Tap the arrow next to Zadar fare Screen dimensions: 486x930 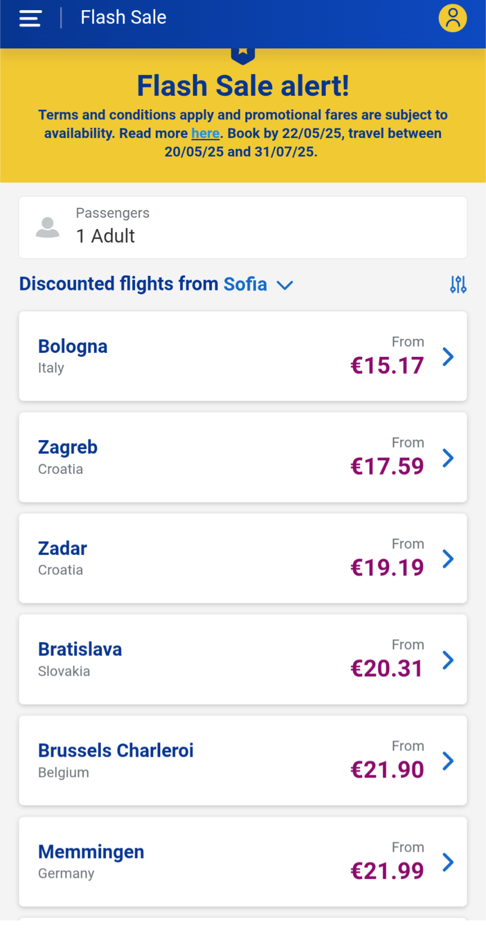tap(448, 558)
